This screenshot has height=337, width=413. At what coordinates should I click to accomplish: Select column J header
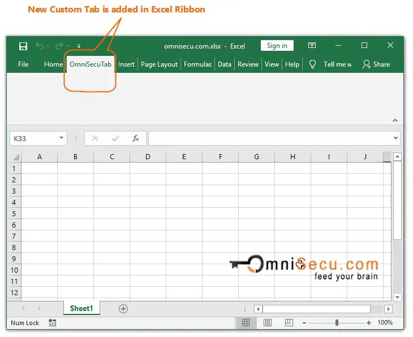click(365, 157)
